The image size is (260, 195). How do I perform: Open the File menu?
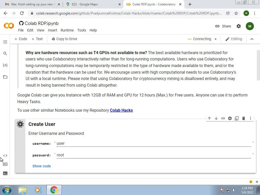tap(21, 30)
